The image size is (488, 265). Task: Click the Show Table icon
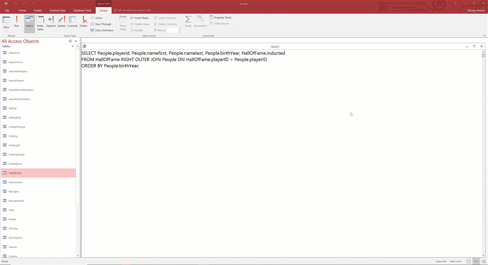(x=123, y=23)
